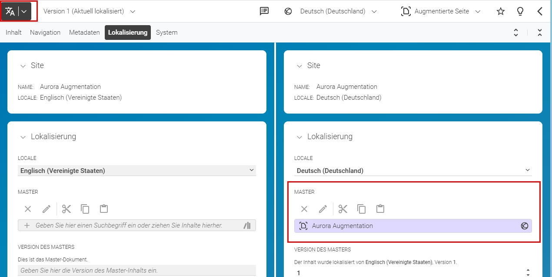Click globe icon on Aurora Augmentation master item
The height and width of the screenshot is (277, 552).
[525, 226]
